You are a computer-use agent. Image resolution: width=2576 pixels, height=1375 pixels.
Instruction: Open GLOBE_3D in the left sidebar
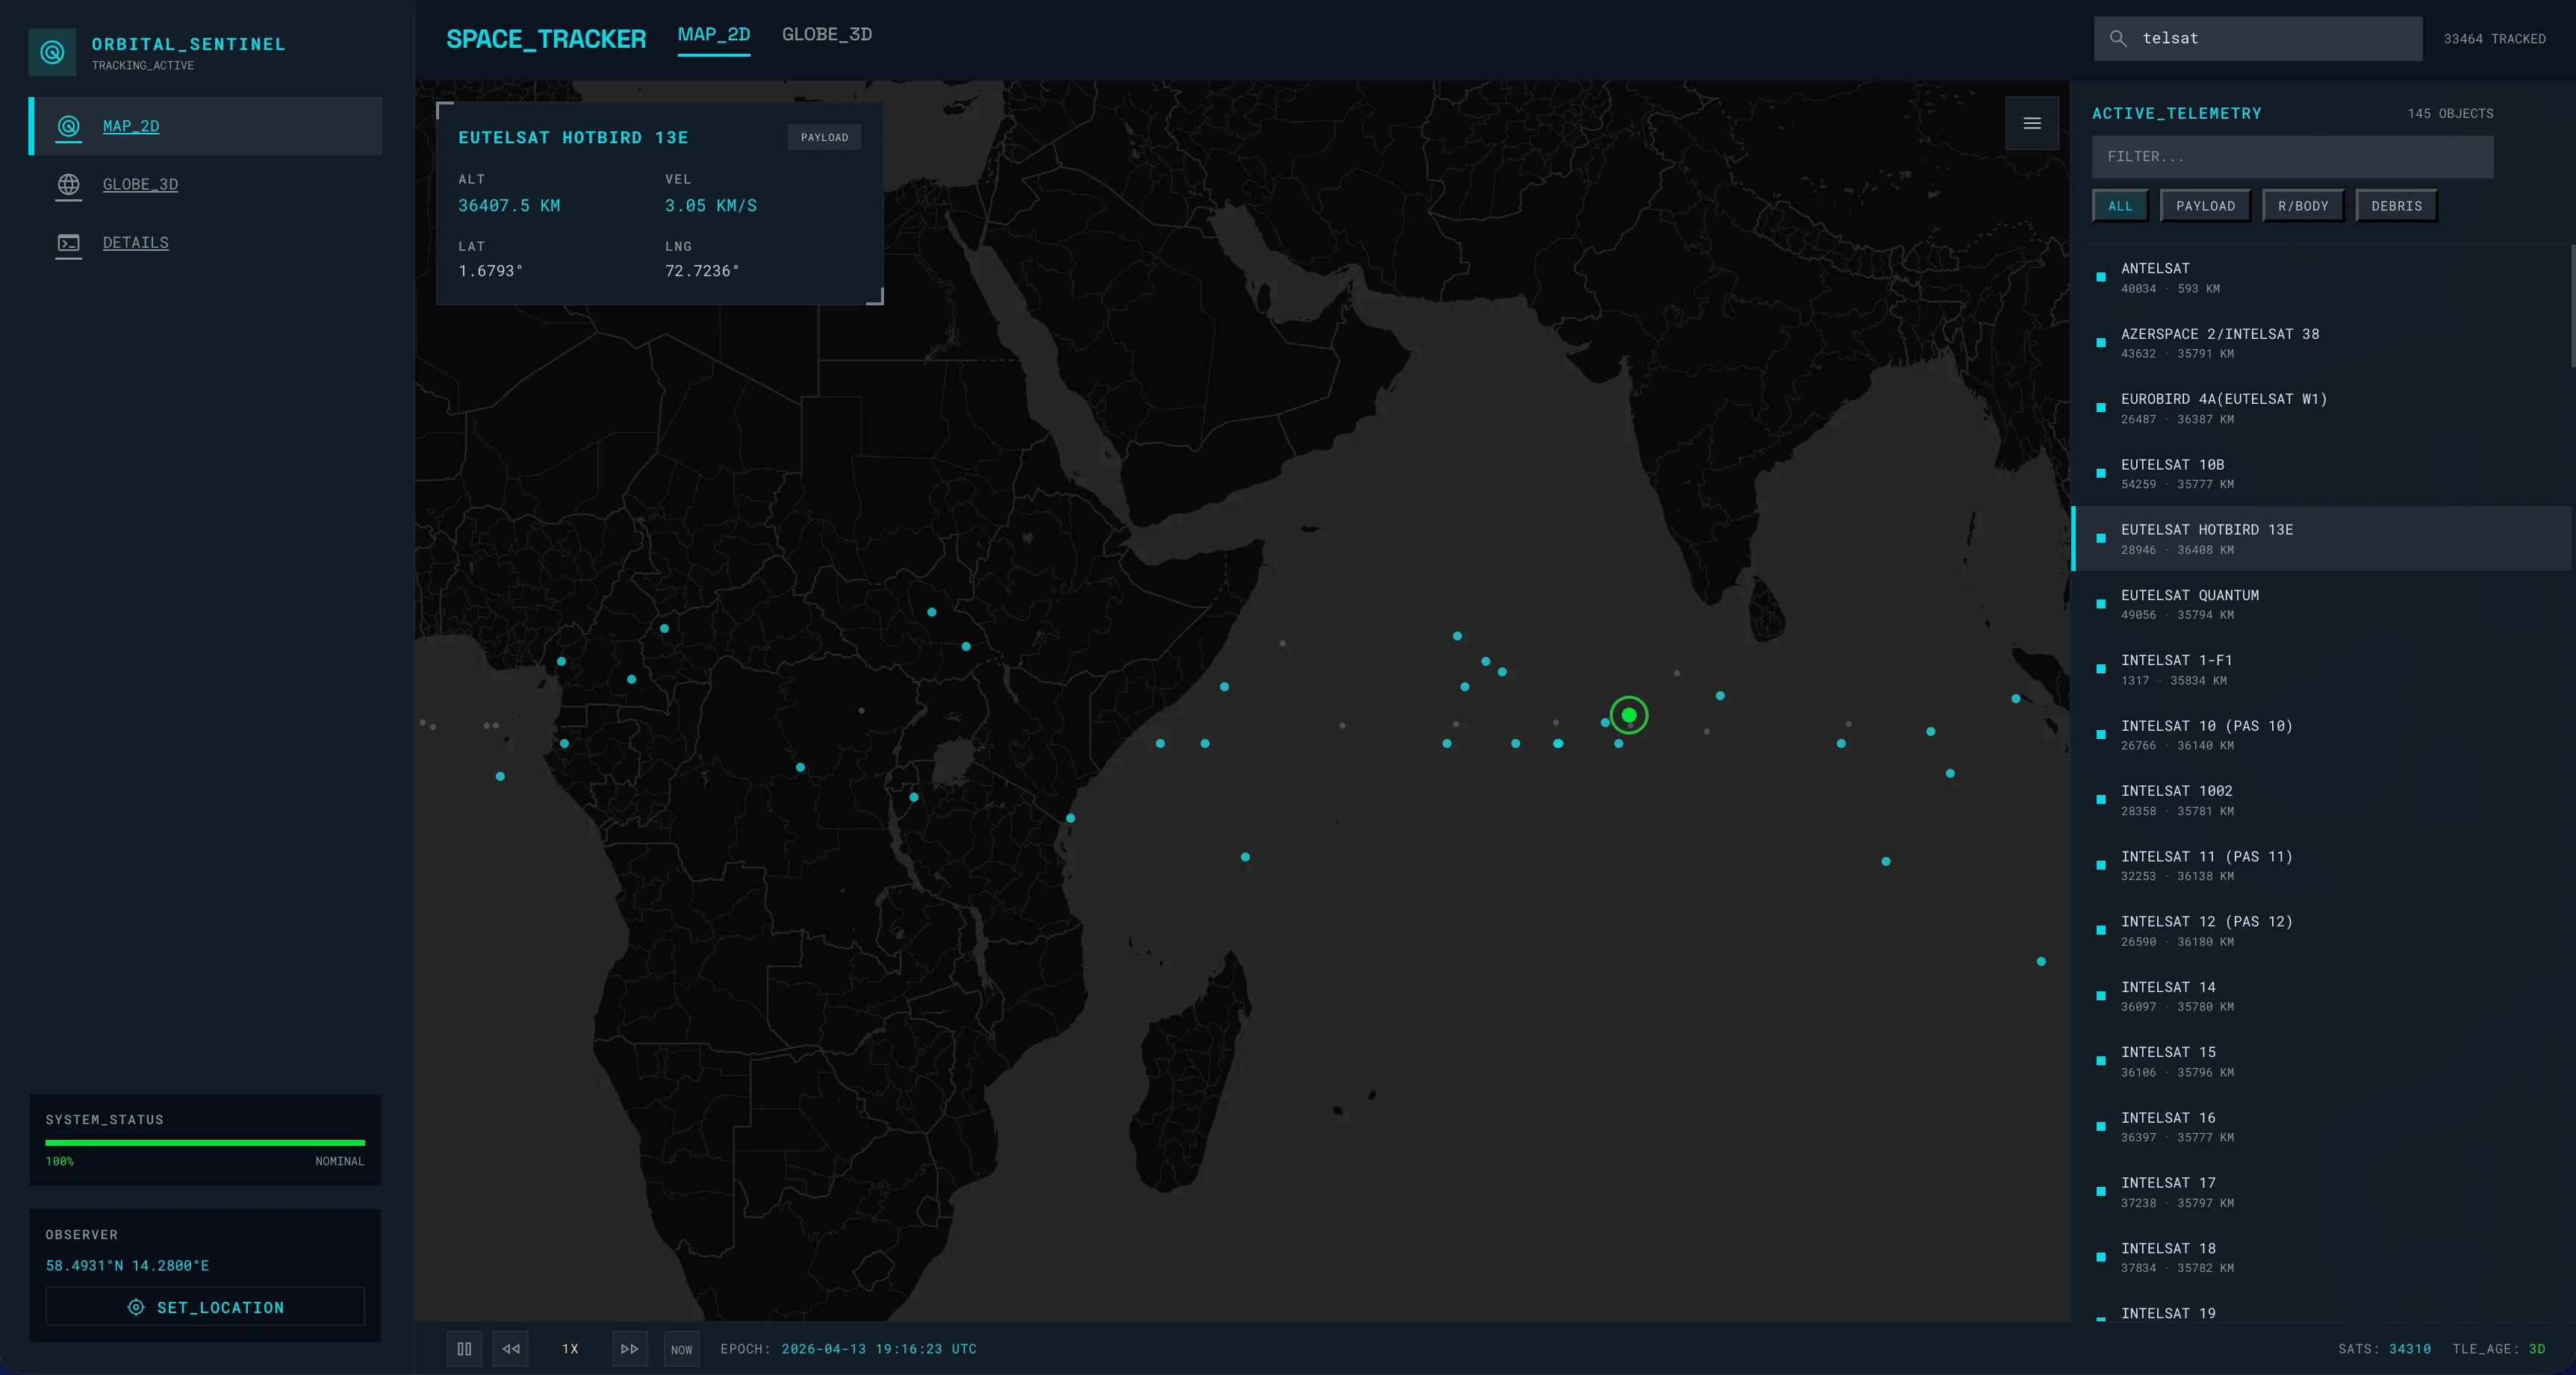pos(206,184)
